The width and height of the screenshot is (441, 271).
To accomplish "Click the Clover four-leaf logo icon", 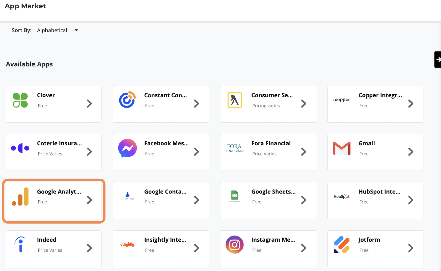I will click(20, 100).
